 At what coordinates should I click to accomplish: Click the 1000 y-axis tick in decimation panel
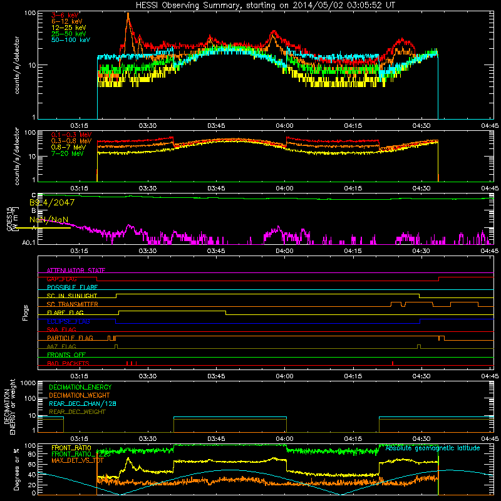pos(28,383)
